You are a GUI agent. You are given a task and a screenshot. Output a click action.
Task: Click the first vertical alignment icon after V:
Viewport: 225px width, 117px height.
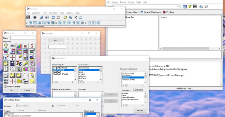point(30,23)
